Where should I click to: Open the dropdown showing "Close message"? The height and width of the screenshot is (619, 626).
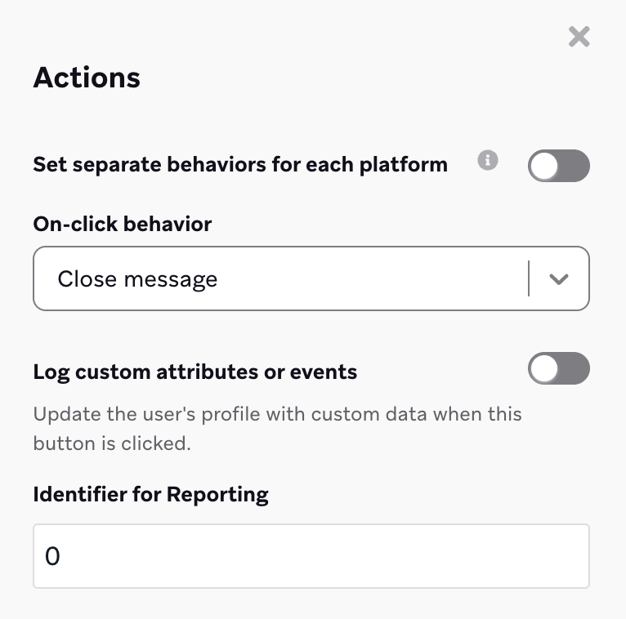(x=311, y=279)
